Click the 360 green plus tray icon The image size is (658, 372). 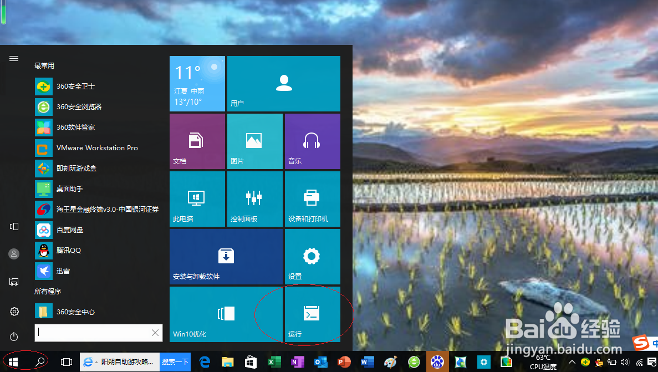pyautogui.click(x=585, y=362)
